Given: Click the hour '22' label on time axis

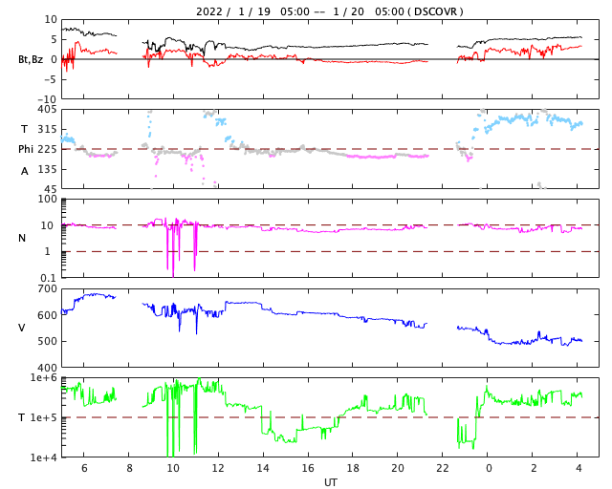Looking at the screenshot, I should tap(443, 468).
